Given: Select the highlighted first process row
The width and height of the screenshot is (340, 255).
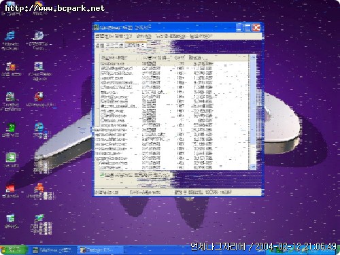Looking at the screenshot, I should pos(175,64).
